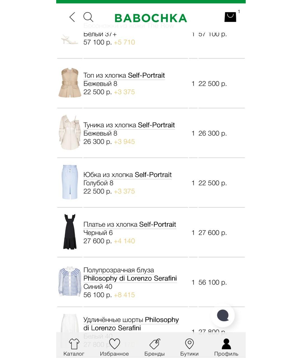
Task: Tap the black dress thumbnail
Action: click(x=70, y=232)
